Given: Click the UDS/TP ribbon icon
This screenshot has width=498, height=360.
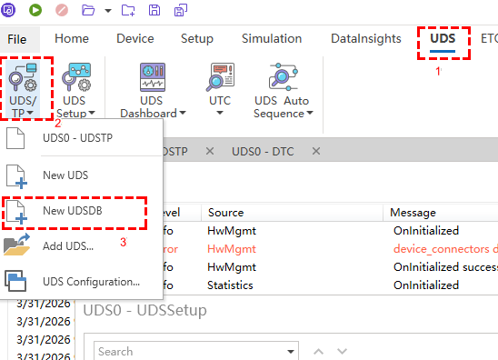Looking at the screenshot, I should click(x=23, y=77).
